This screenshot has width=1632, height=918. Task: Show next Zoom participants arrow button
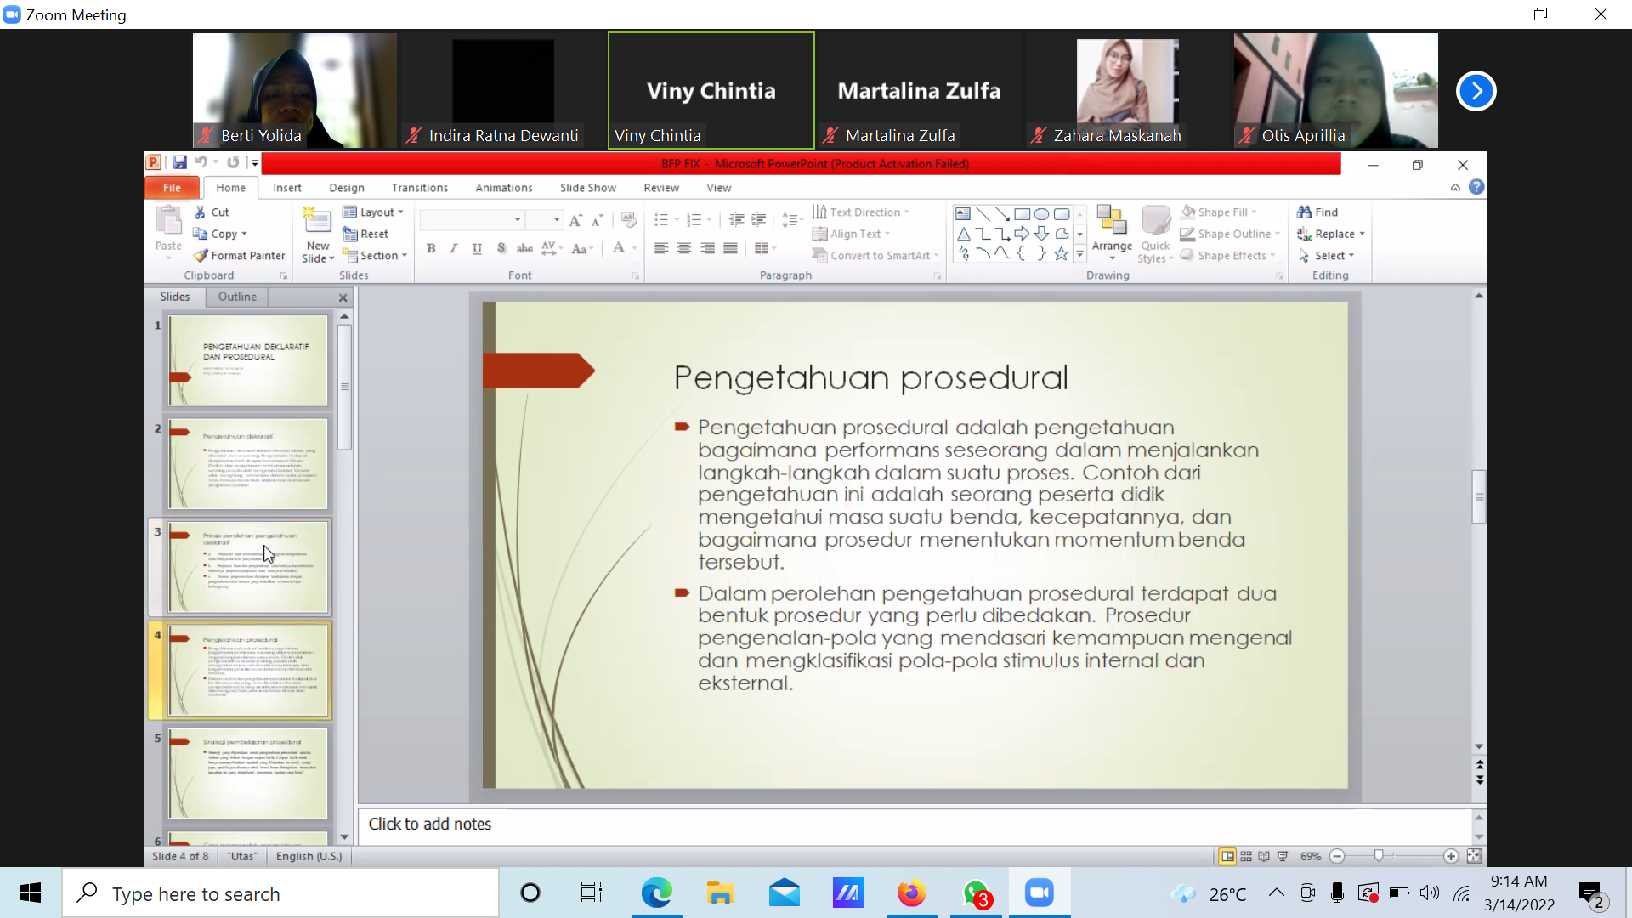(1476, 91)
